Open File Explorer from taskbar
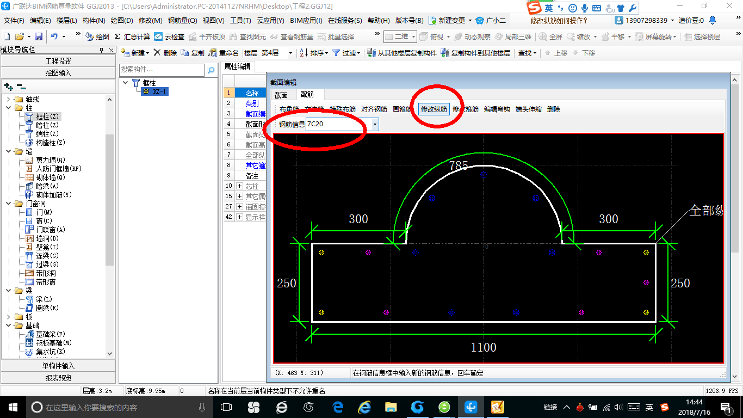 coord(391,407)
